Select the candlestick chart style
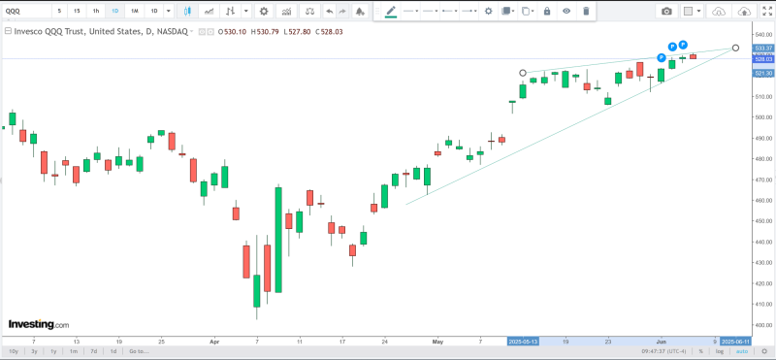This screenshot has width=776, height=360. 187,11
